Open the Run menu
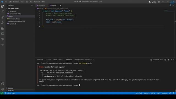 [x=31, y=2]
